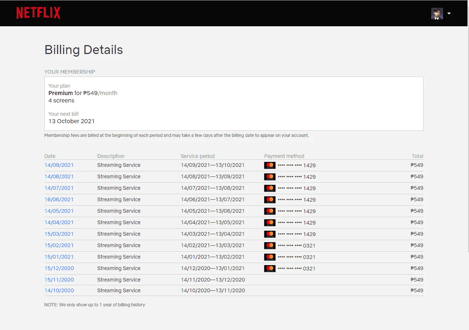The height and width of the screenshot is (330, 469).
Task: Click Mastercard icon in 15/03/2021 row
Action: point(270,234)
